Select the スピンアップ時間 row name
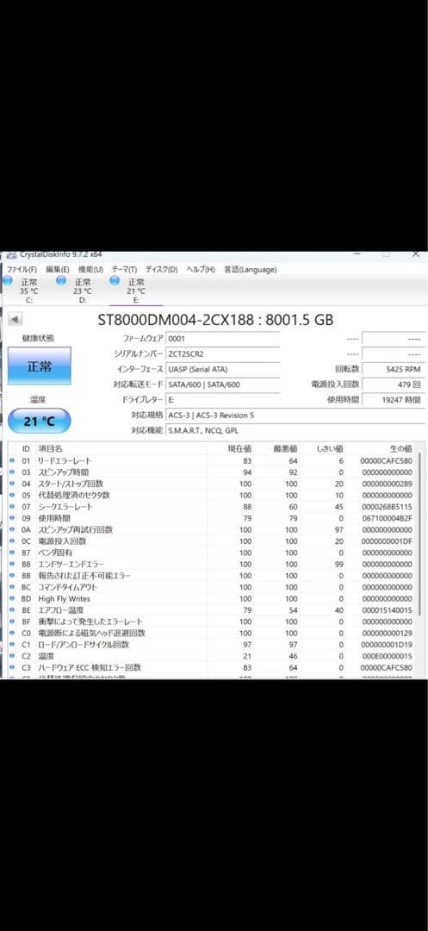 [x=64, y=472]
